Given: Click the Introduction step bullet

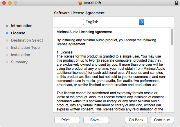Looking at the screenshot, I should point(7,26).
